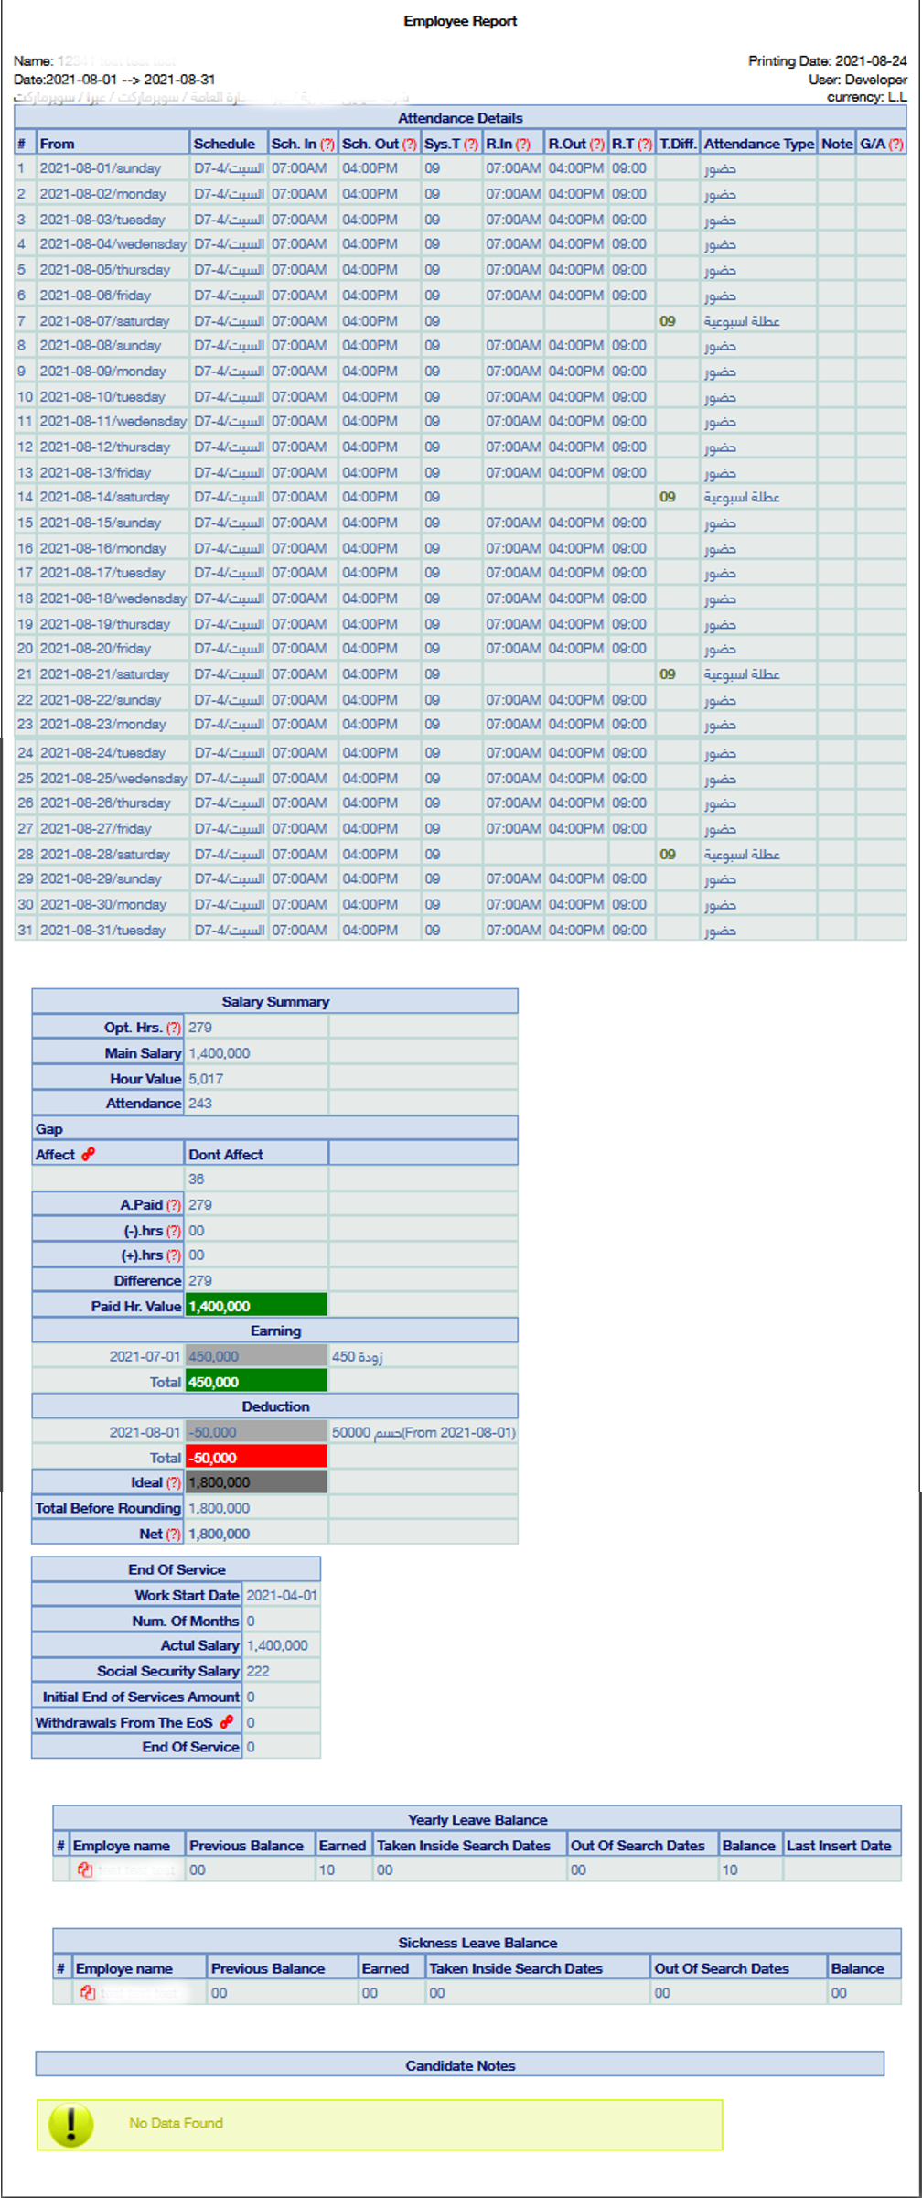Click the yellow warning icon near No Data Found
This screenshot has width=922, height=2198.
70,2123
